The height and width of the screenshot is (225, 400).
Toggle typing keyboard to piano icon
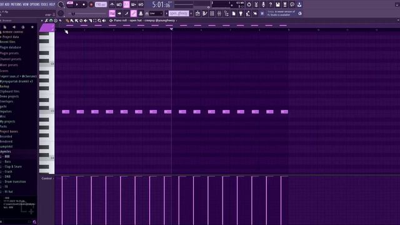[x=112, y=13]
